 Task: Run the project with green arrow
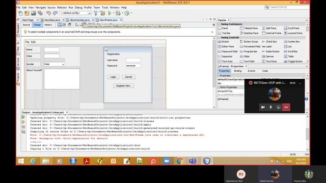click(110, 13)
